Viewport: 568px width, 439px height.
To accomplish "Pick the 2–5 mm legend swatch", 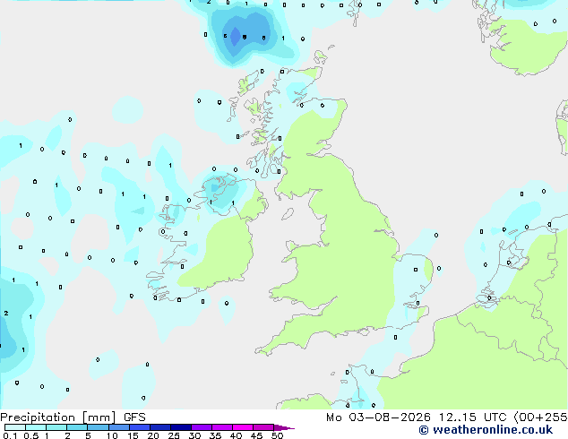I will (x=77, y=427).
